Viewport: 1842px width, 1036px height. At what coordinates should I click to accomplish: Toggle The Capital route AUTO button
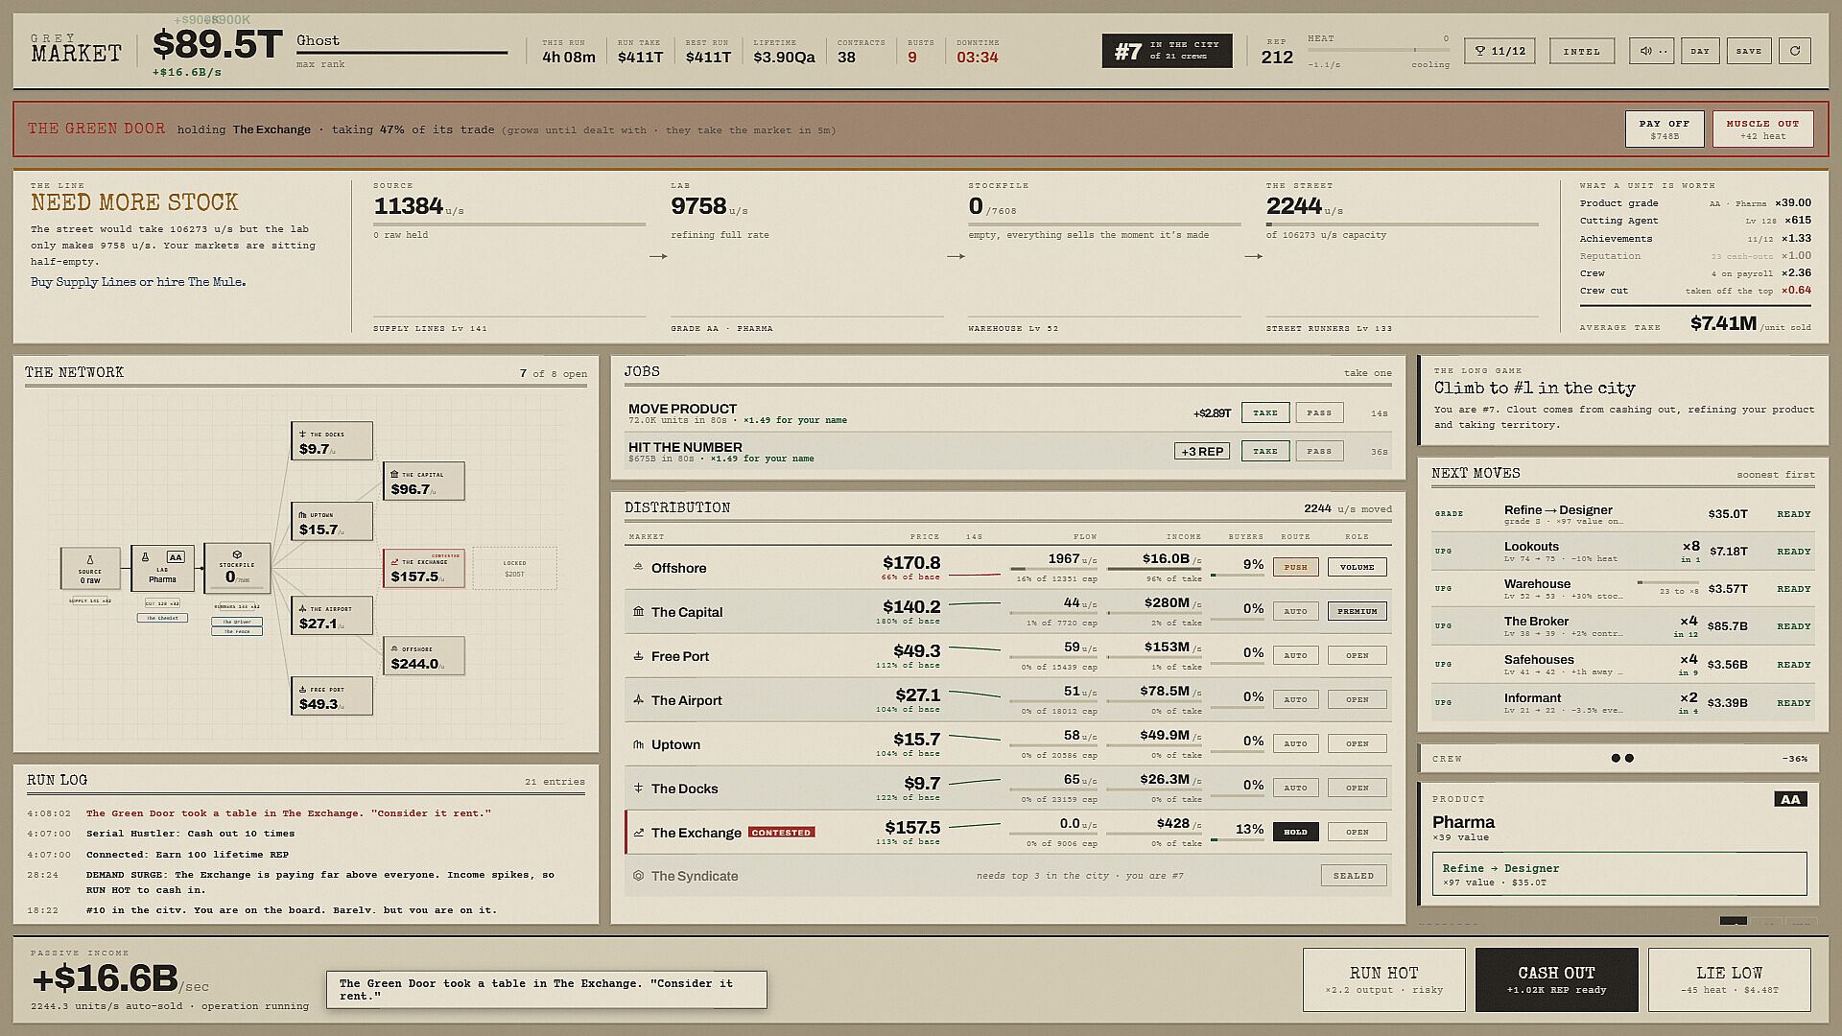[1295, 611]
